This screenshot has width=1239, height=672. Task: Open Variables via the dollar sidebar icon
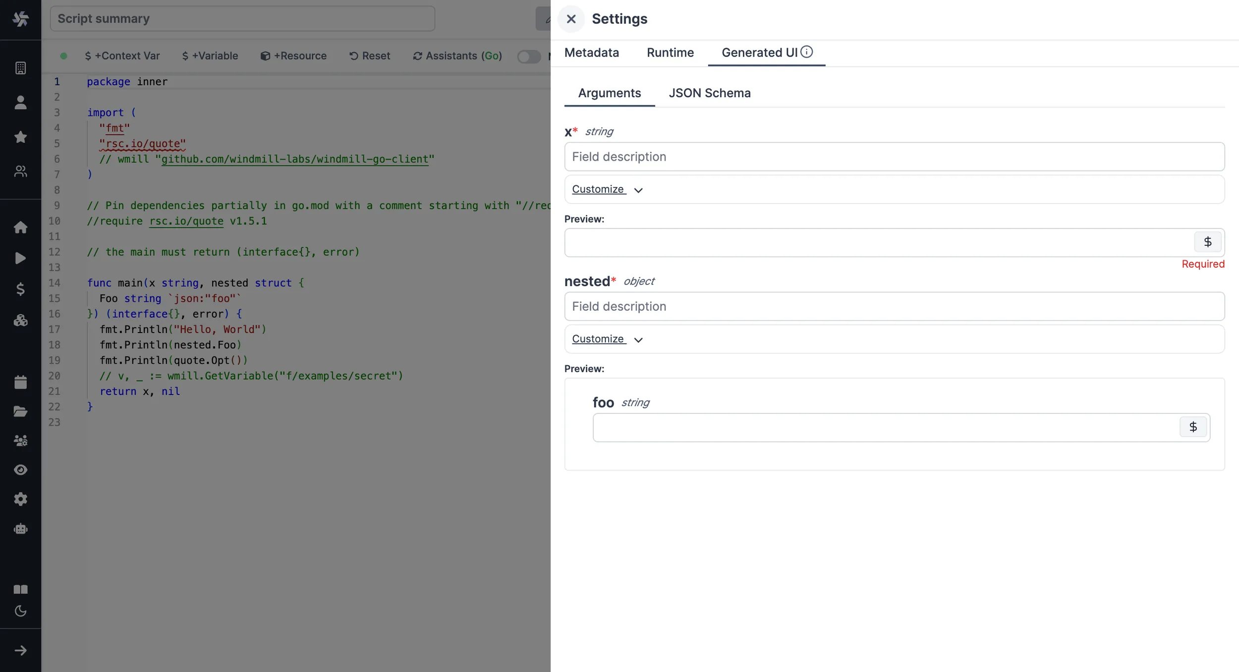pyautogui.click(x=20, y=289)
